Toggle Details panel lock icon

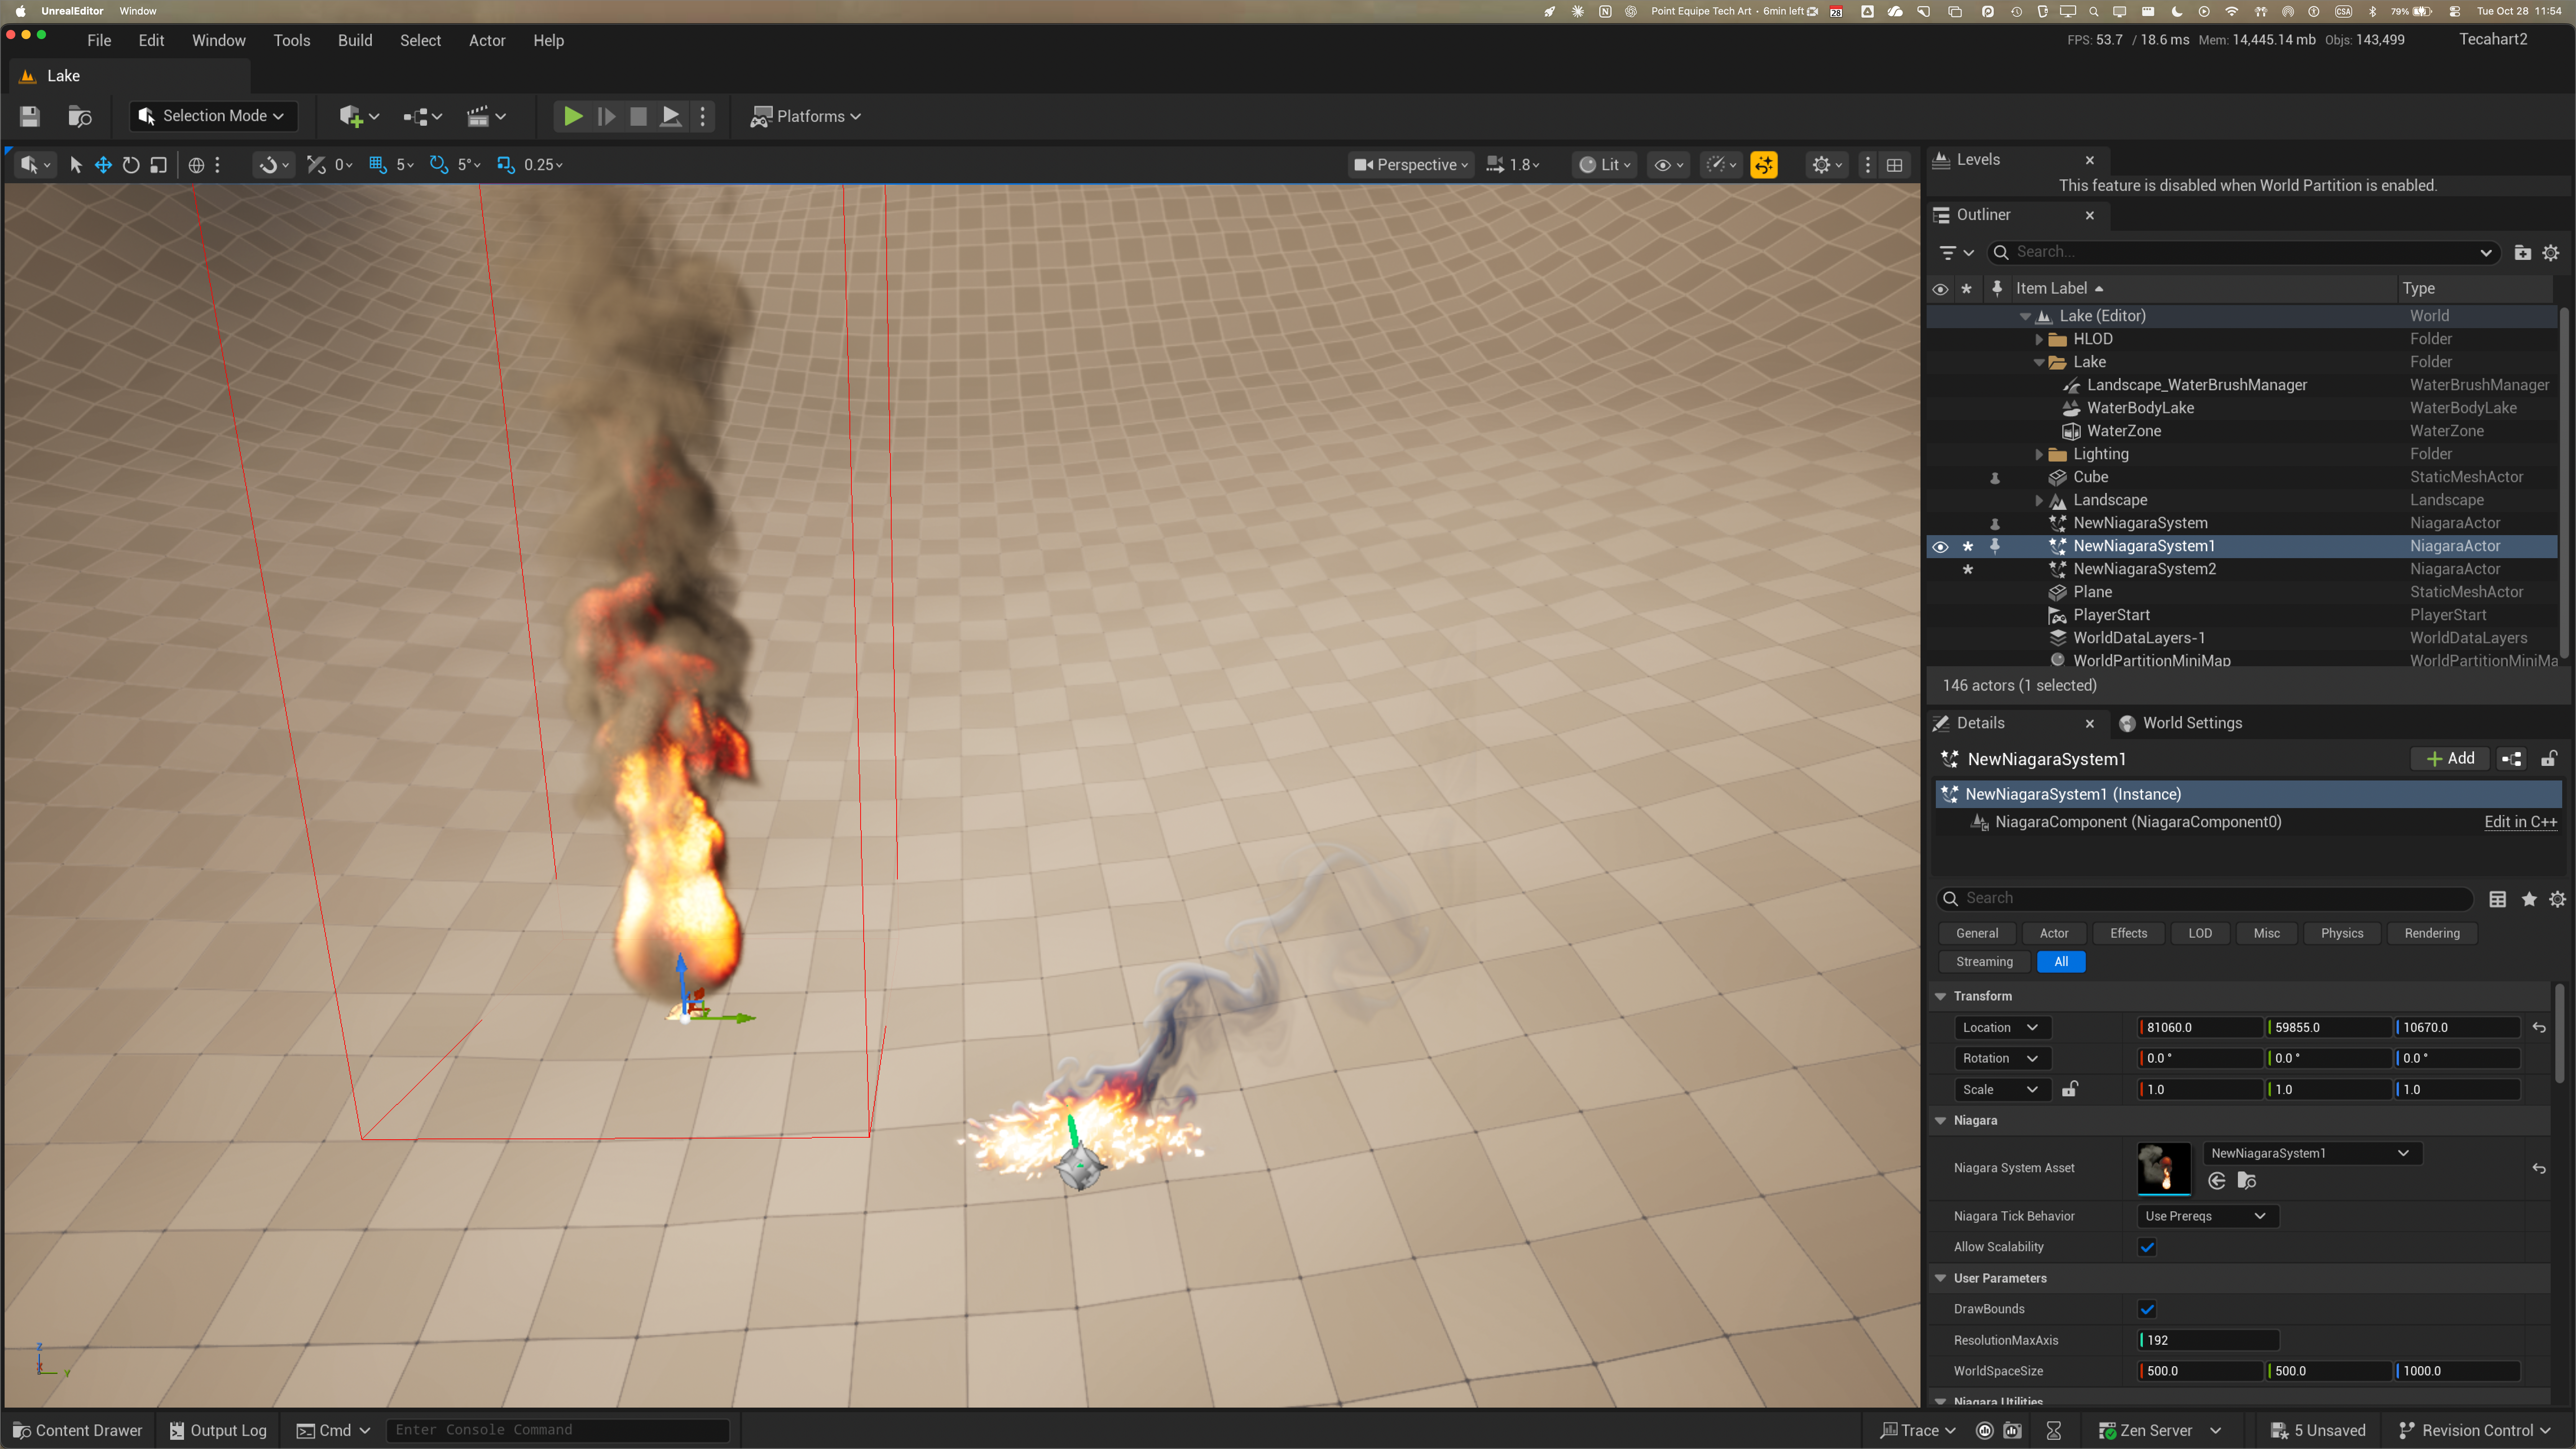2549,759
